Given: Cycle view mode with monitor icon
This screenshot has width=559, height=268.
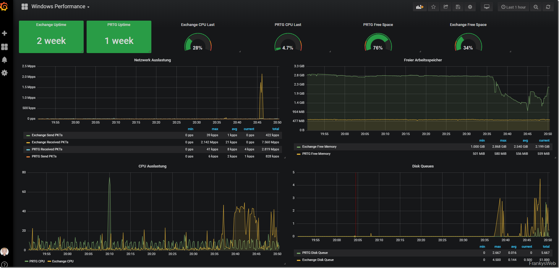Looking at the screenshot, I should 487,7.
